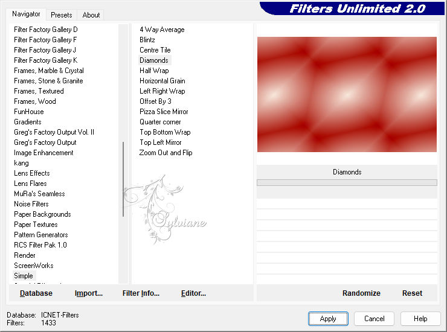Viewport: 447px width, 332px height.
Task: Select Lens Effects category
Action: [x=32, y=173]
